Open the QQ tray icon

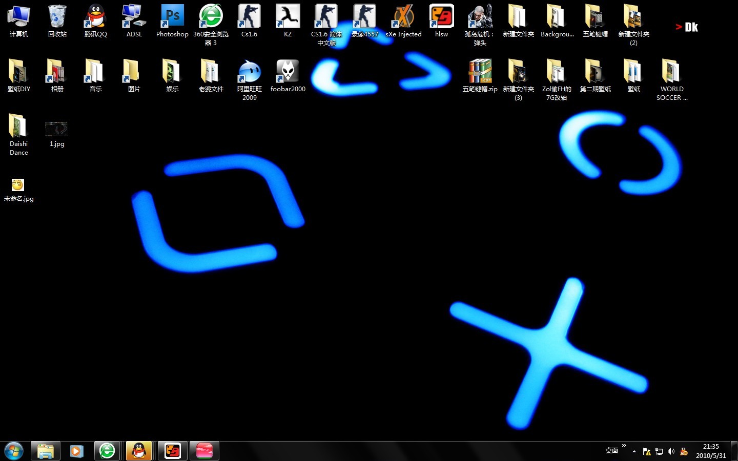(684, 451)
